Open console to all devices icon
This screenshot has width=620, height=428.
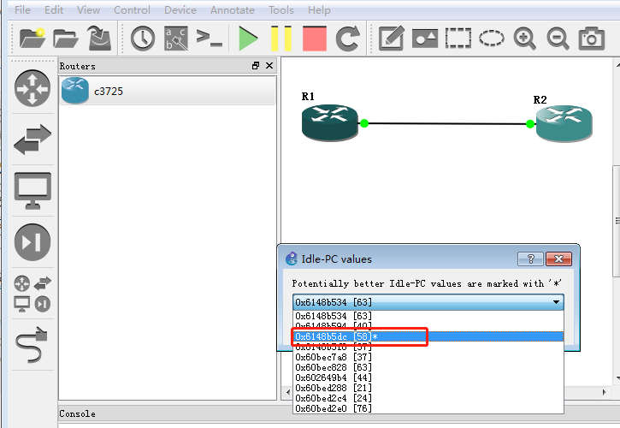tap(210, 39)
